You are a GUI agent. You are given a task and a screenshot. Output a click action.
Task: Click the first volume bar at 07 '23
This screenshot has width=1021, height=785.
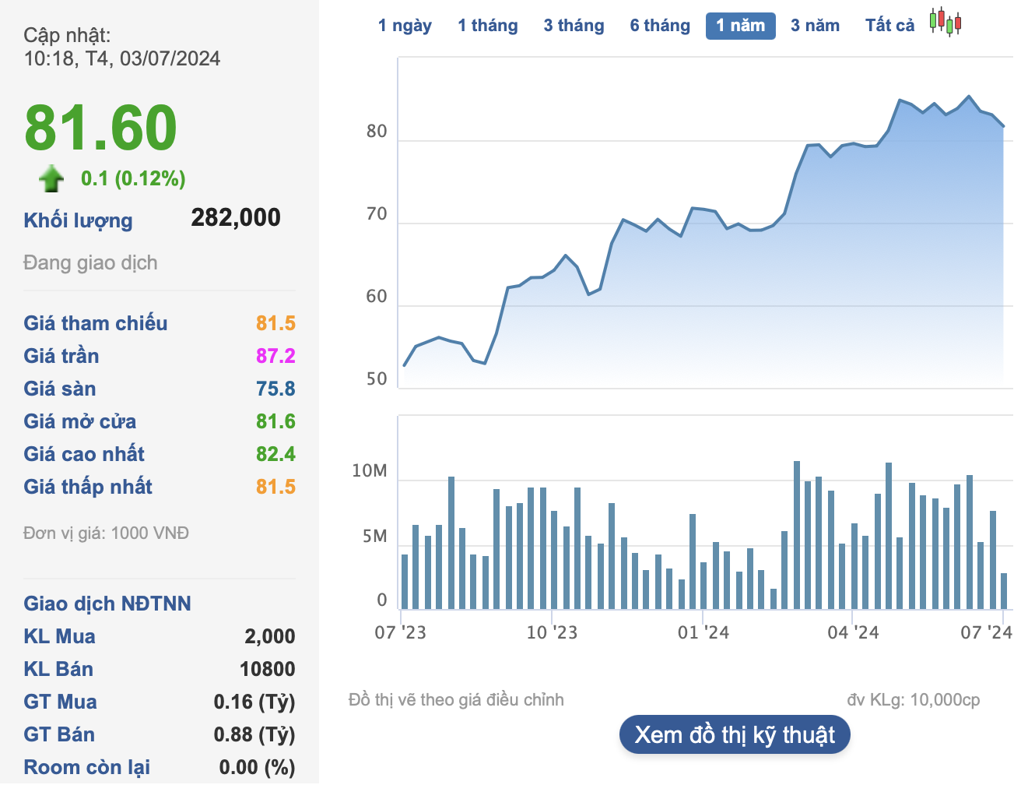405,582
